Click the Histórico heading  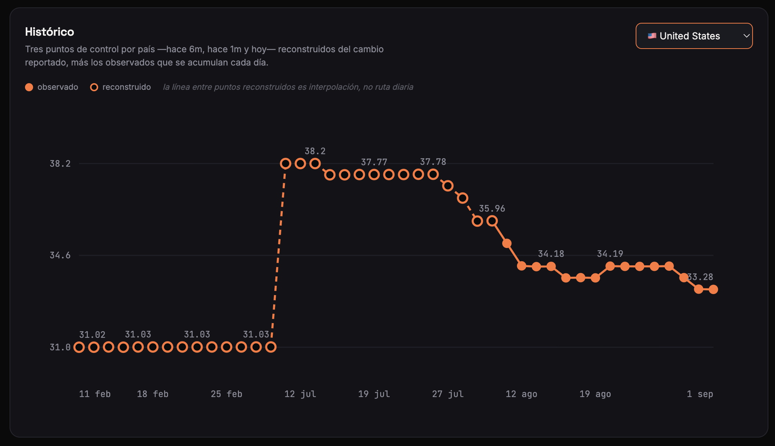(50, 32)
